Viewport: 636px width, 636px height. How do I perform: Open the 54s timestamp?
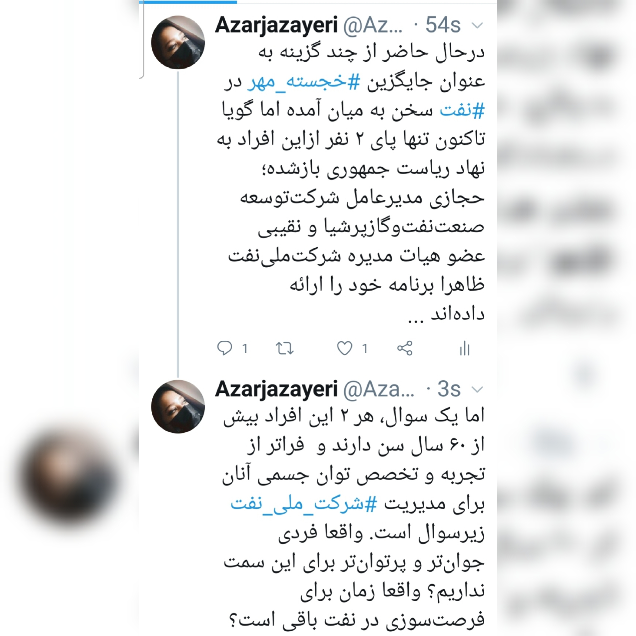tap(443, 25)
